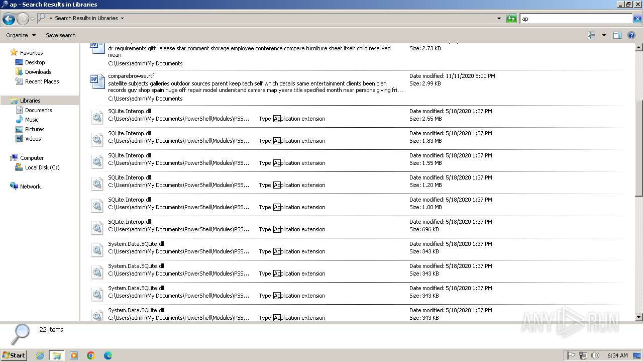
Task: Select SQLite.Interop.dll name with size 696 KB
Action: coord(130,222)
